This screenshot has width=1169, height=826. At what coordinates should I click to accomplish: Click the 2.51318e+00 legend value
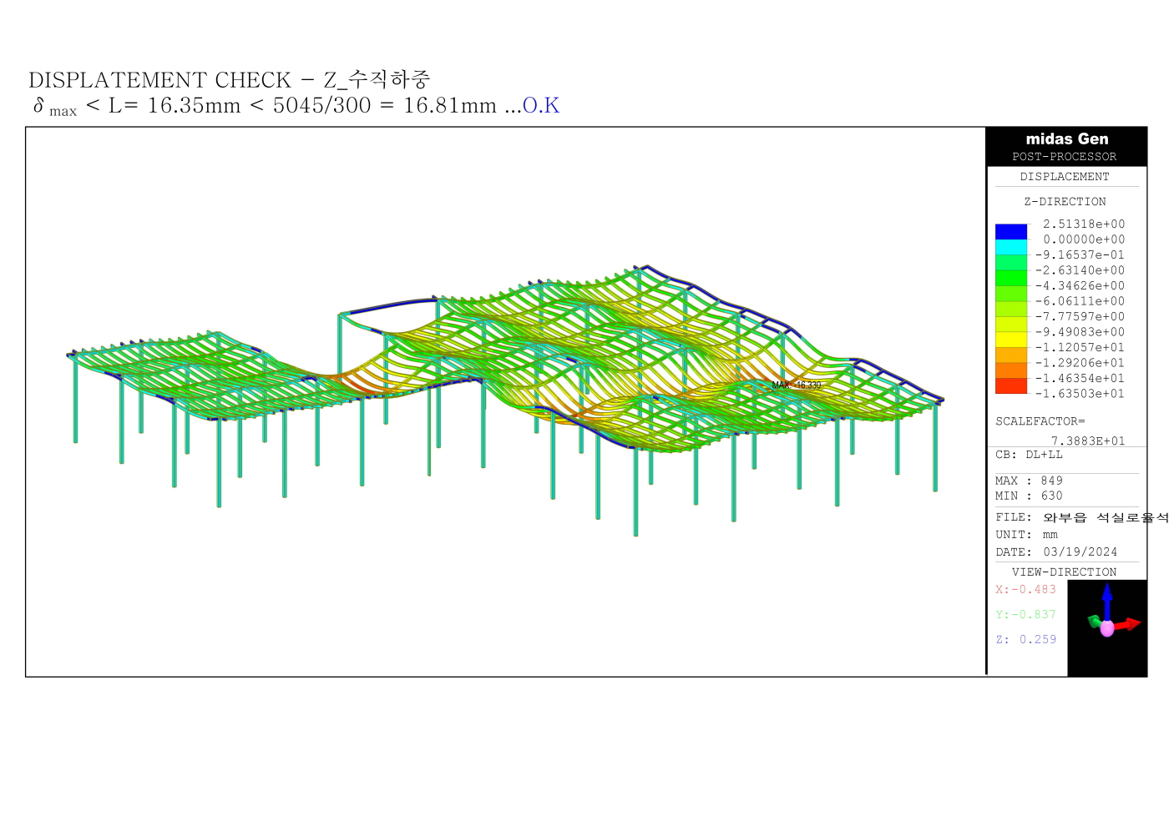pos(1083,224)
